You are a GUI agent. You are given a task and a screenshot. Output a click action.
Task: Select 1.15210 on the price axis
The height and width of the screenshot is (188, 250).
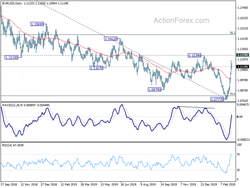242,28
